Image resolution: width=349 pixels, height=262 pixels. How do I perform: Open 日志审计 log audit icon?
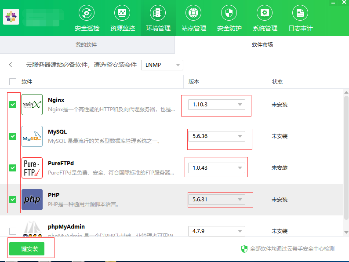300,13
